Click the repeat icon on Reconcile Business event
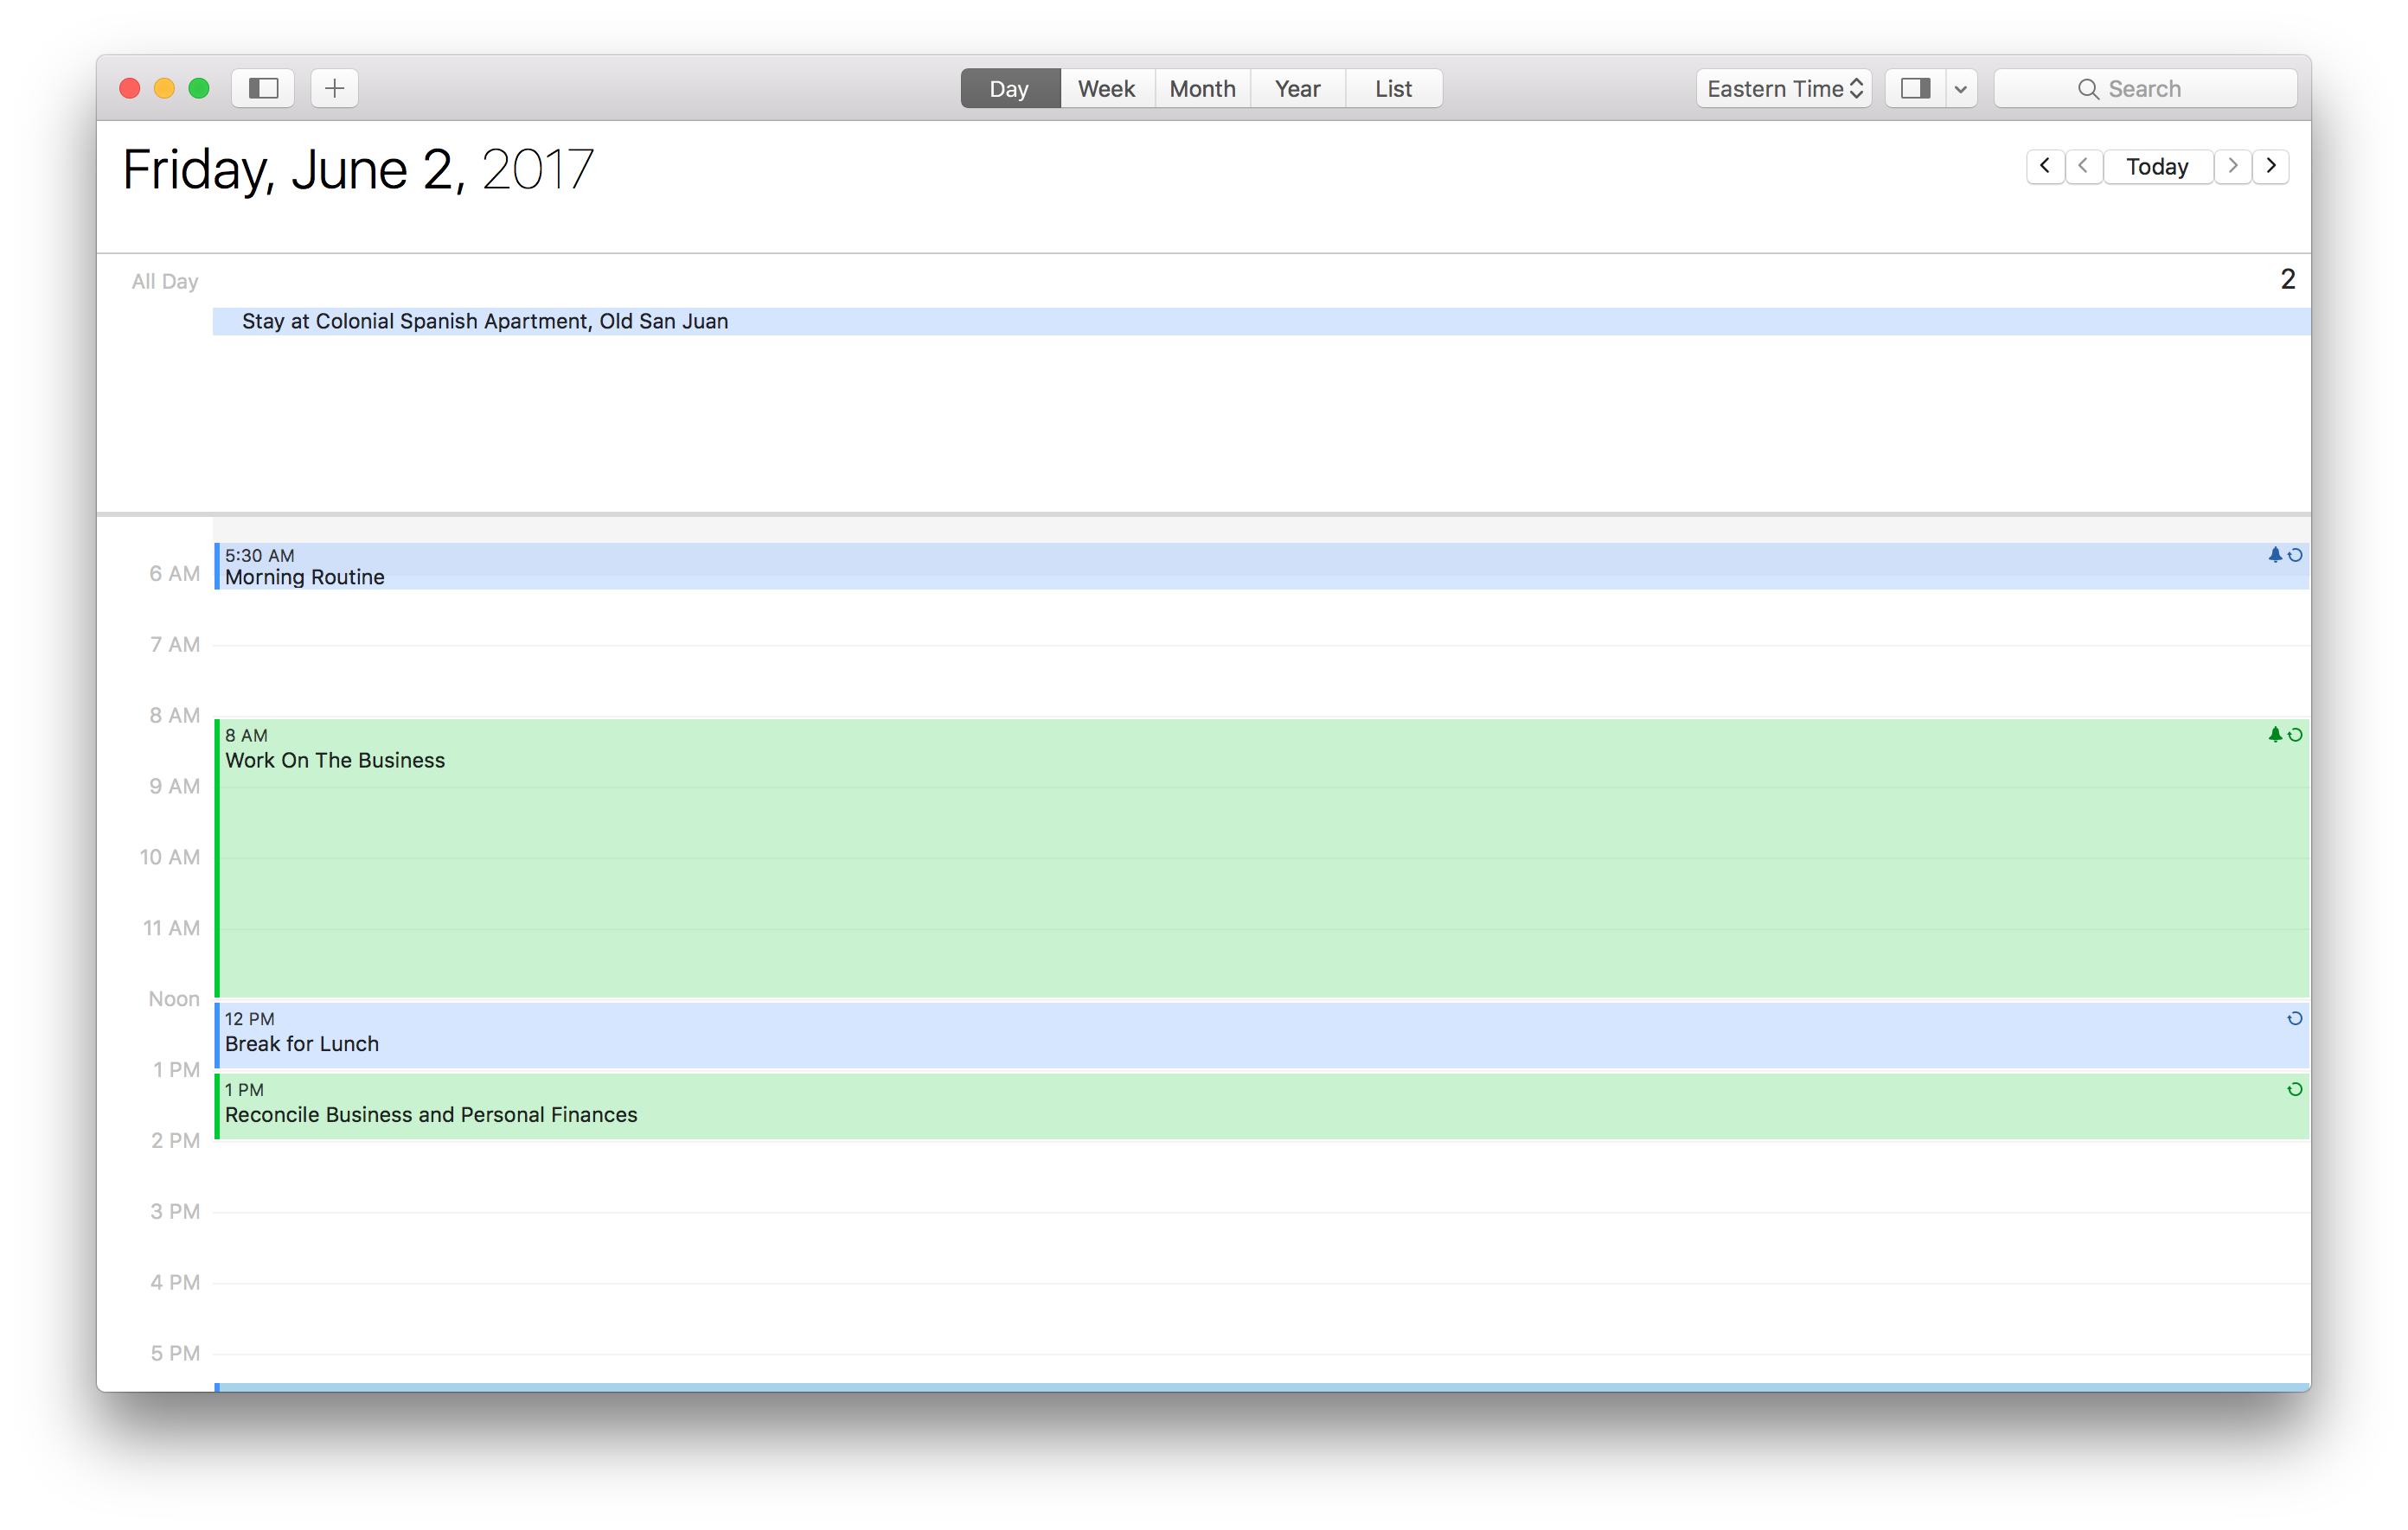The width and height of the screenshot is (2408, 1530). [x=2293, y=1089]
